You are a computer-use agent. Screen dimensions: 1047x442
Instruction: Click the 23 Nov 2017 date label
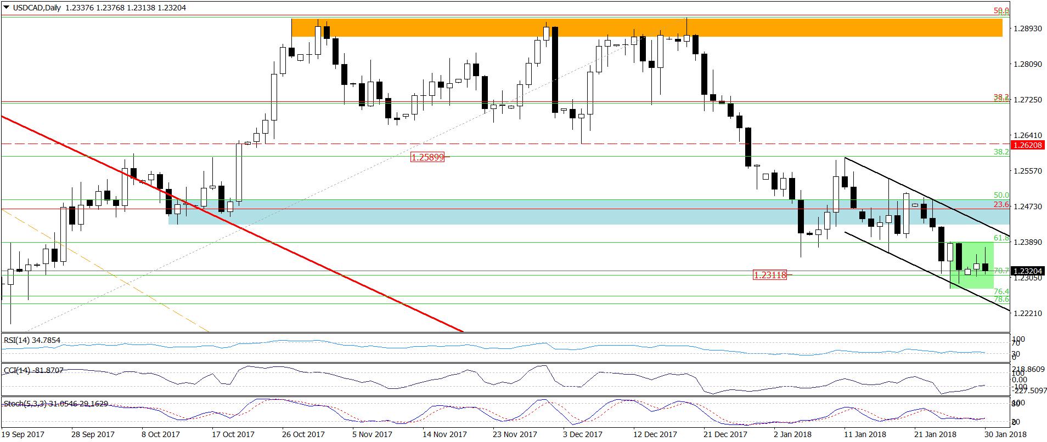point(515,434)
